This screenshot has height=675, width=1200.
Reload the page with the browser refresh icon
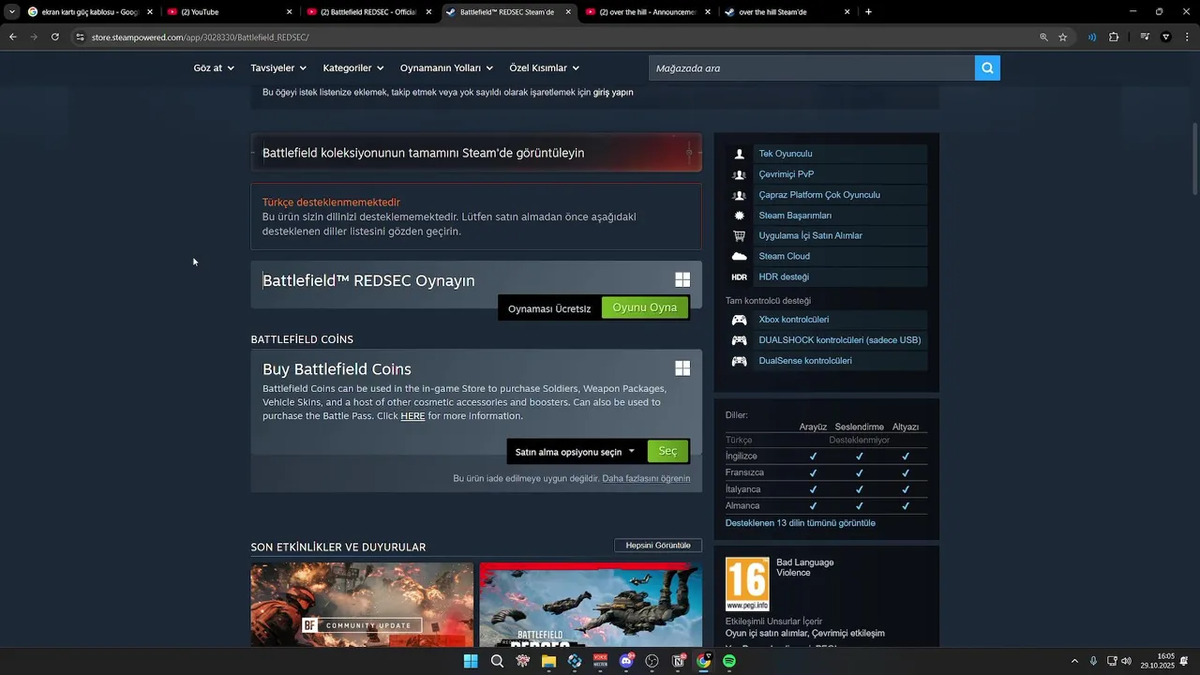click(x=55, y=37)
